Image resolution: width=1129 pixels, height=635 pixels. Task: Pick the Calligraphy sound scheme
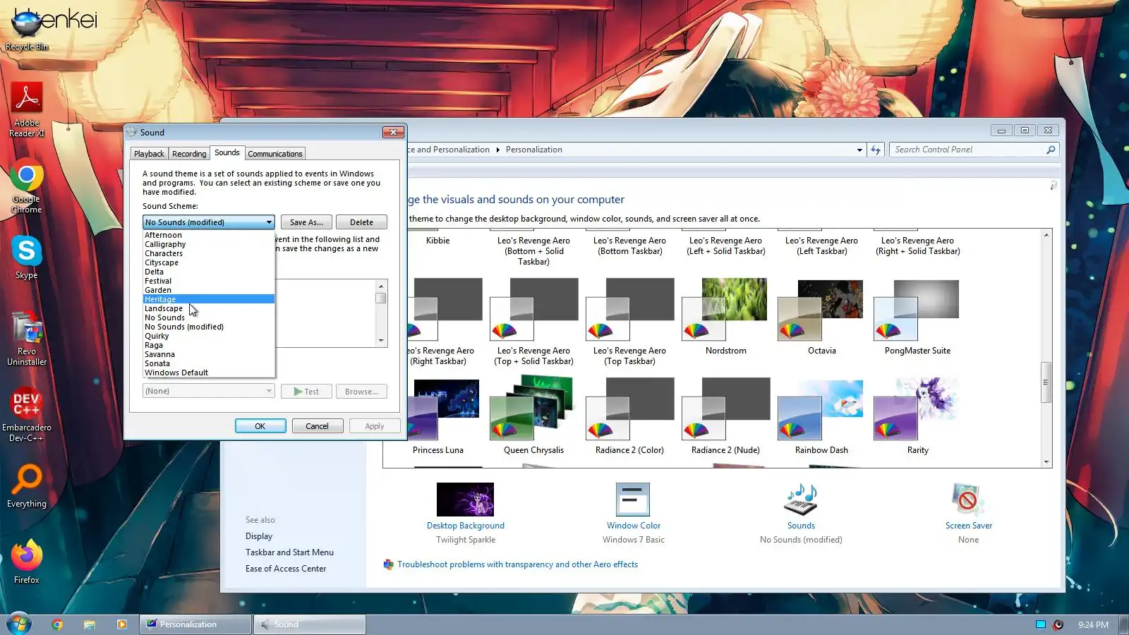[209, 244]
